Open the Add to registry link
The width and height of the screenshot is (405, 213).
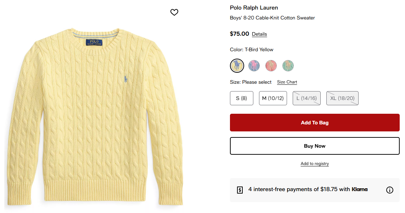click(x=315, y=164)
